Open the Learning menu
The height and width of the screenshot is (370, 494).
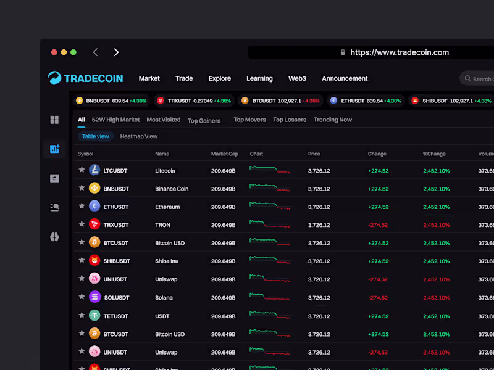tap(259, 78)
